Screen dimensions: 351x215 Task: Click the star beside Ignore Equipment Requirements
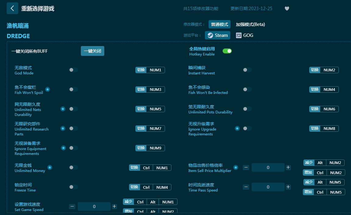click(63, 148)
